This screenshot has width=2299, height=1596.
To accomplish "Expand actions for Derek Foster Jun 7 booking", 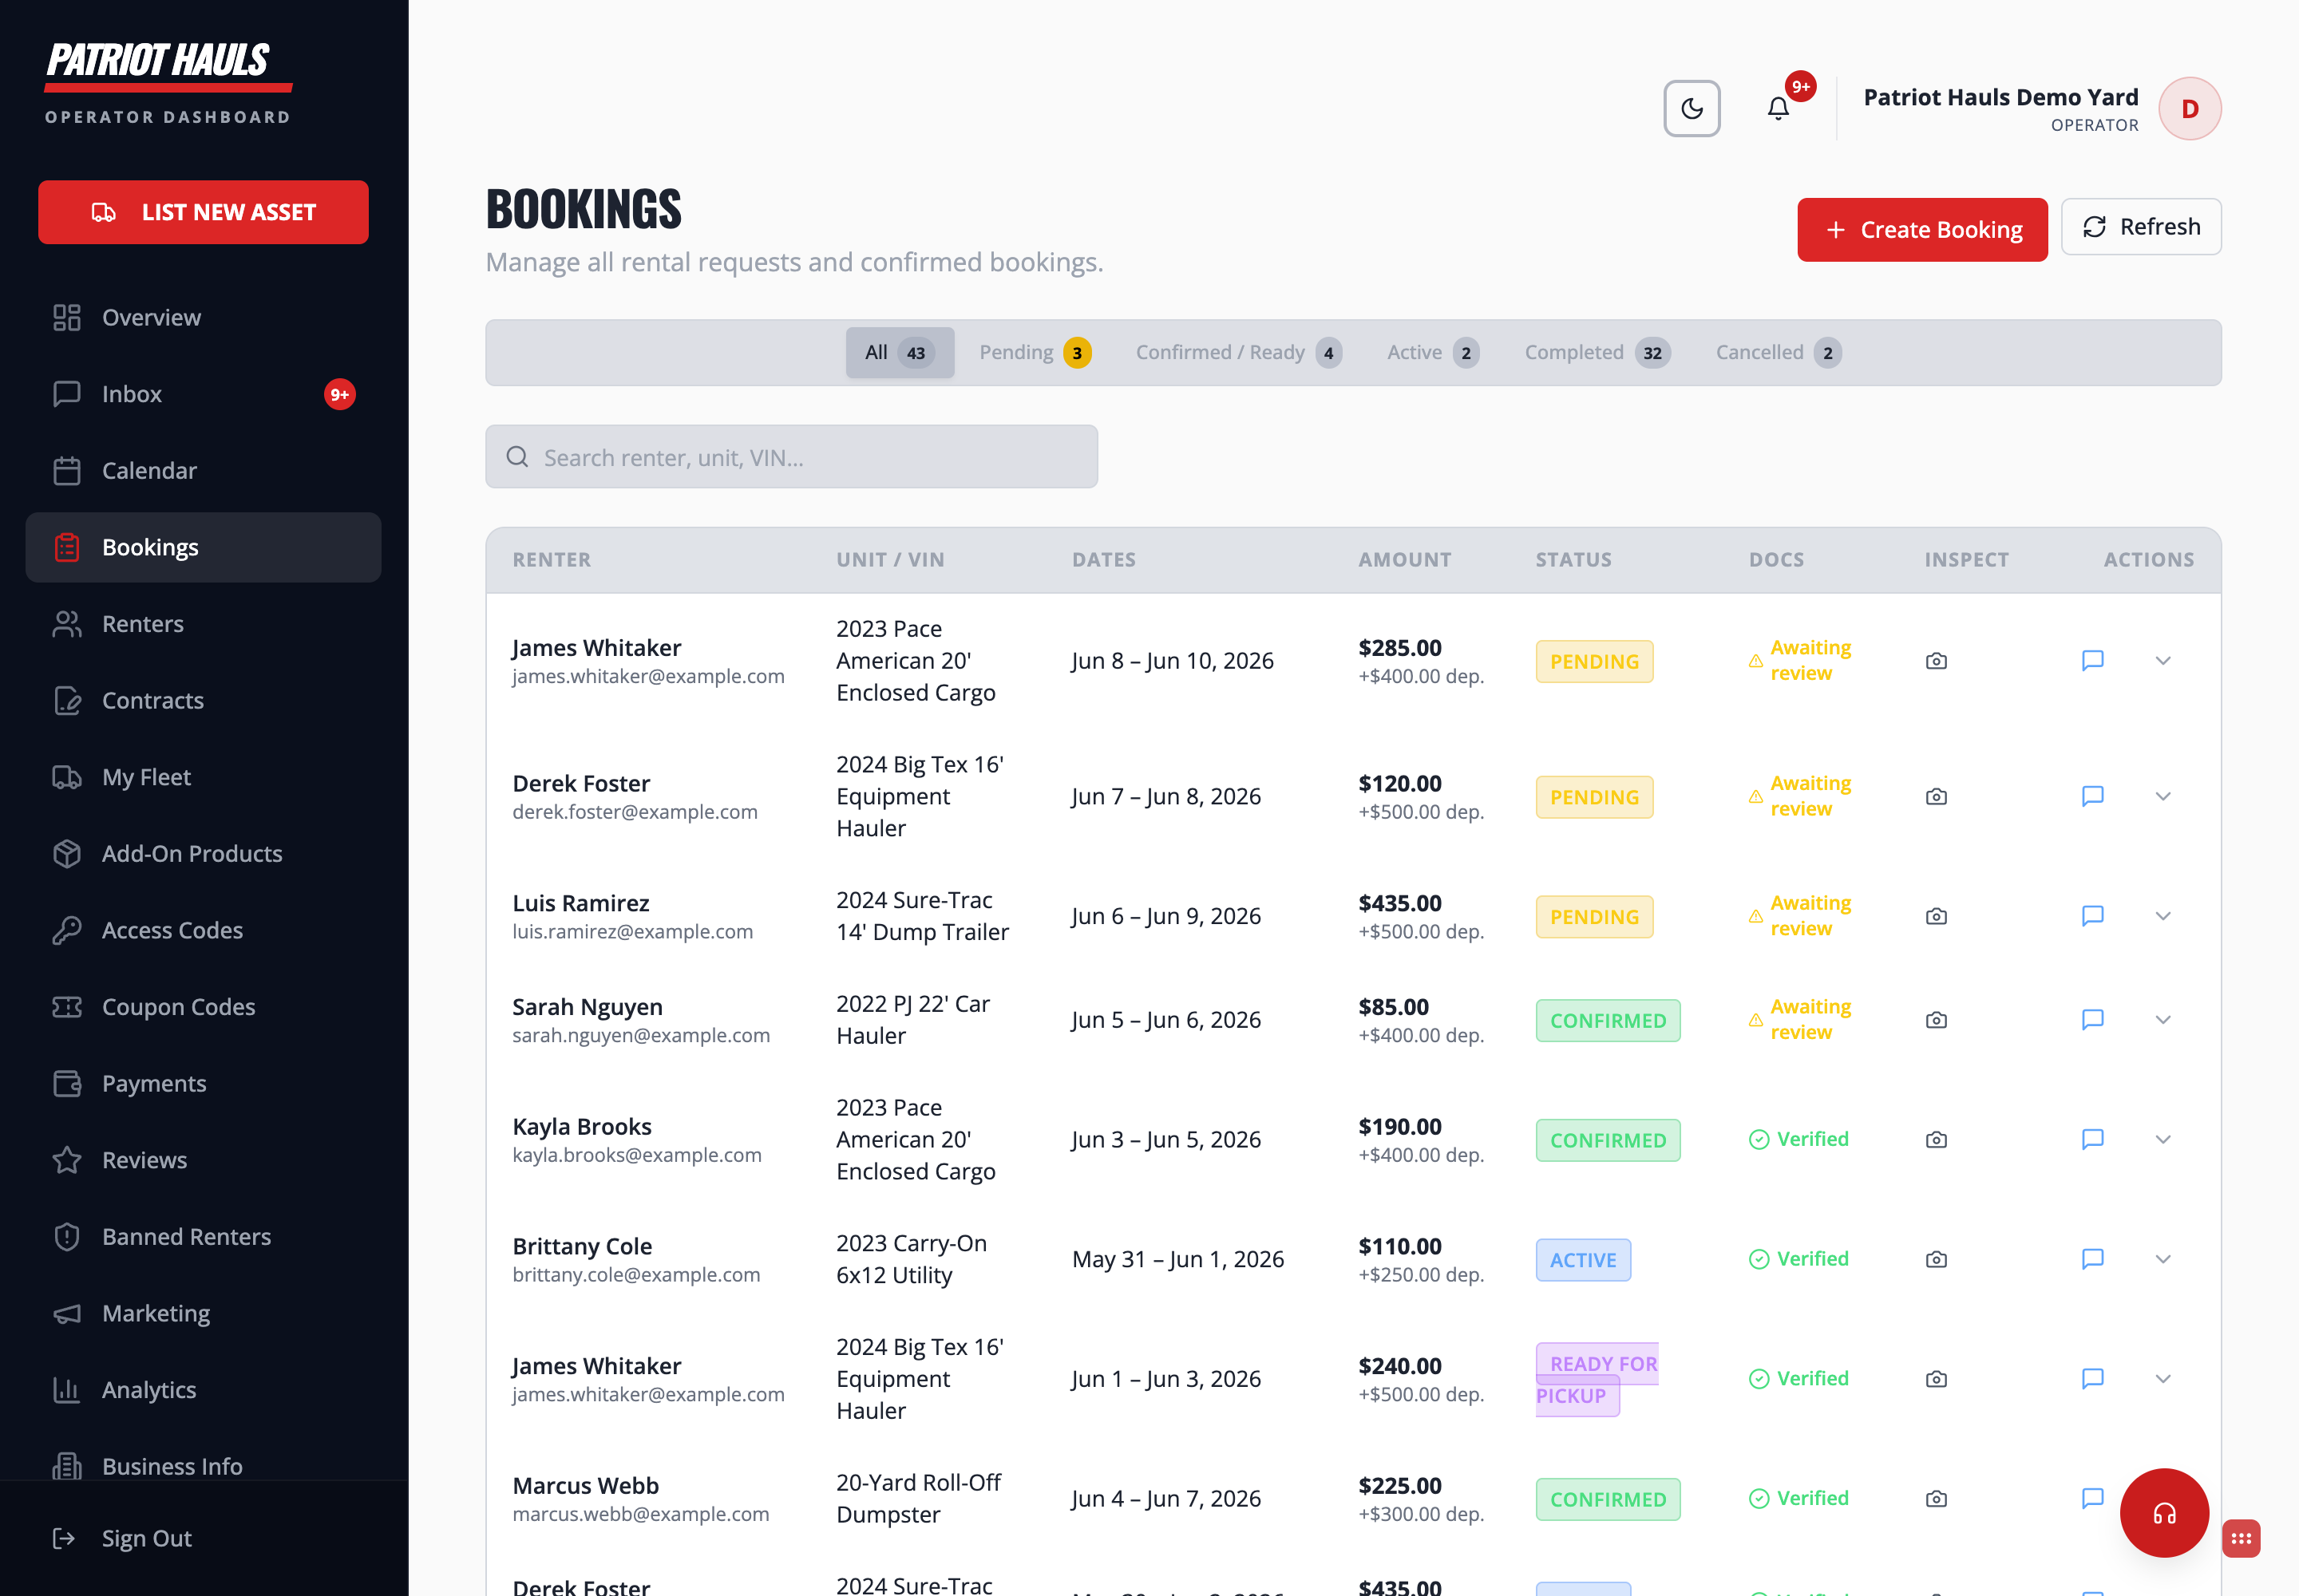I will point(2162,797).
